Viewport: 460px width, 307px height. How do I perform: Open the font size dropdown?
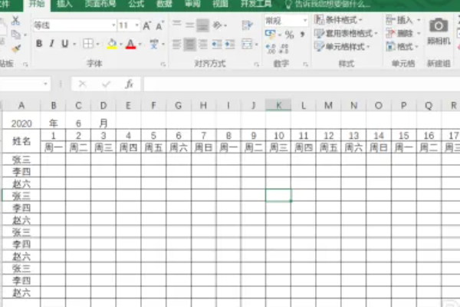tap(136, 25)
